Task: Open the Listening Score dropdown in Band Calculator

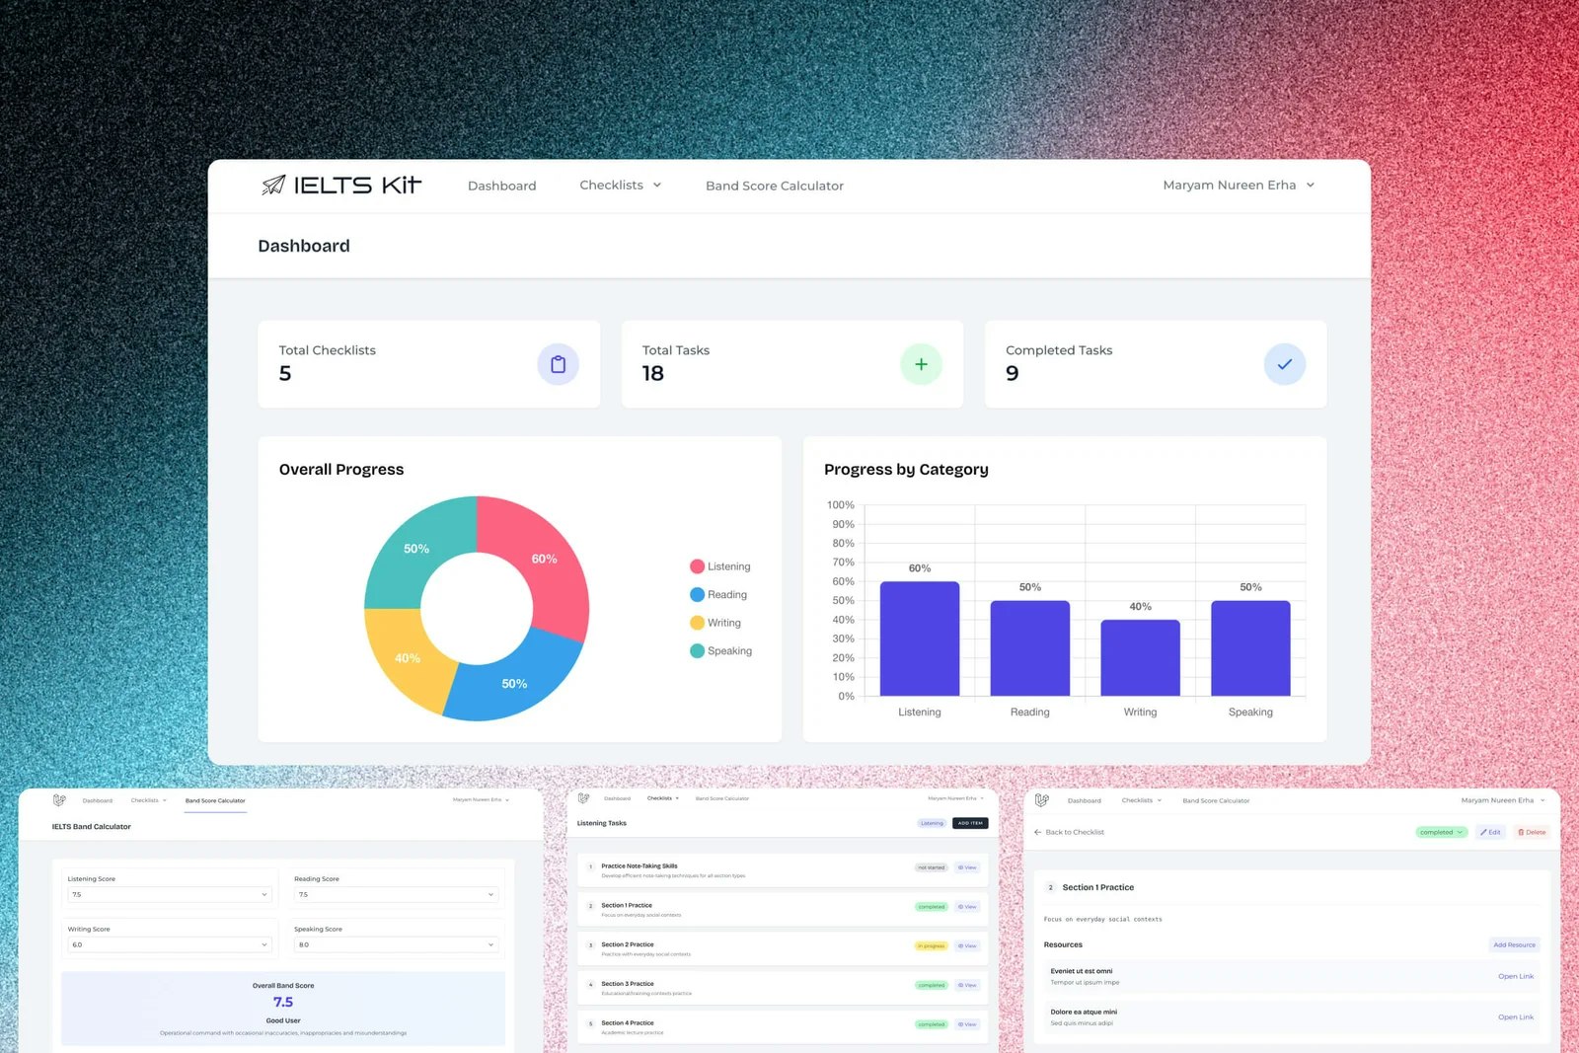Action: click(x=169, y=894)
